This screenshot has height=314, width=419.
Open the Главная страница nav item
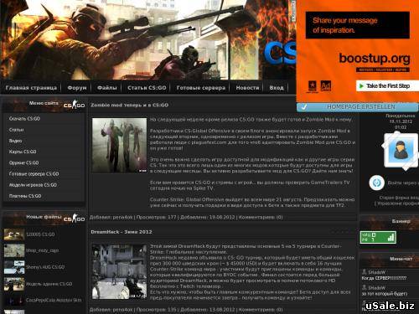(x=31, y=88)
